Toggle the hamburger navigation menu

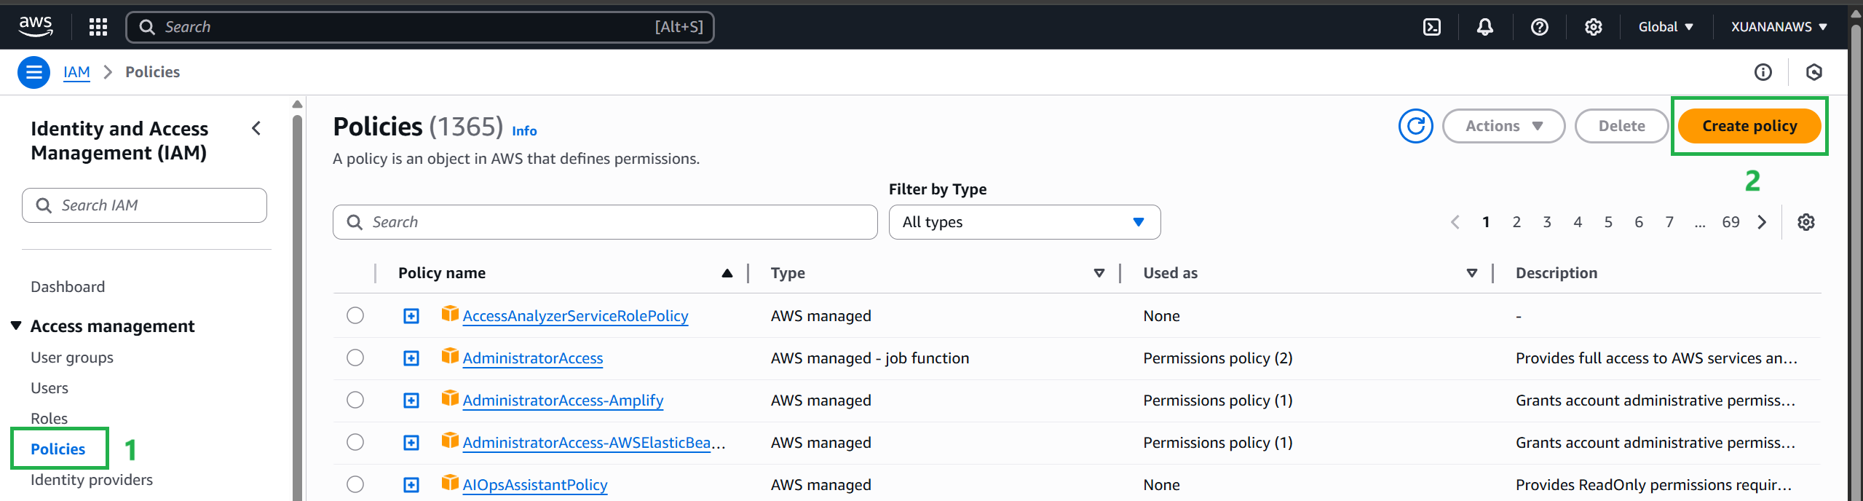pos(33,72)
